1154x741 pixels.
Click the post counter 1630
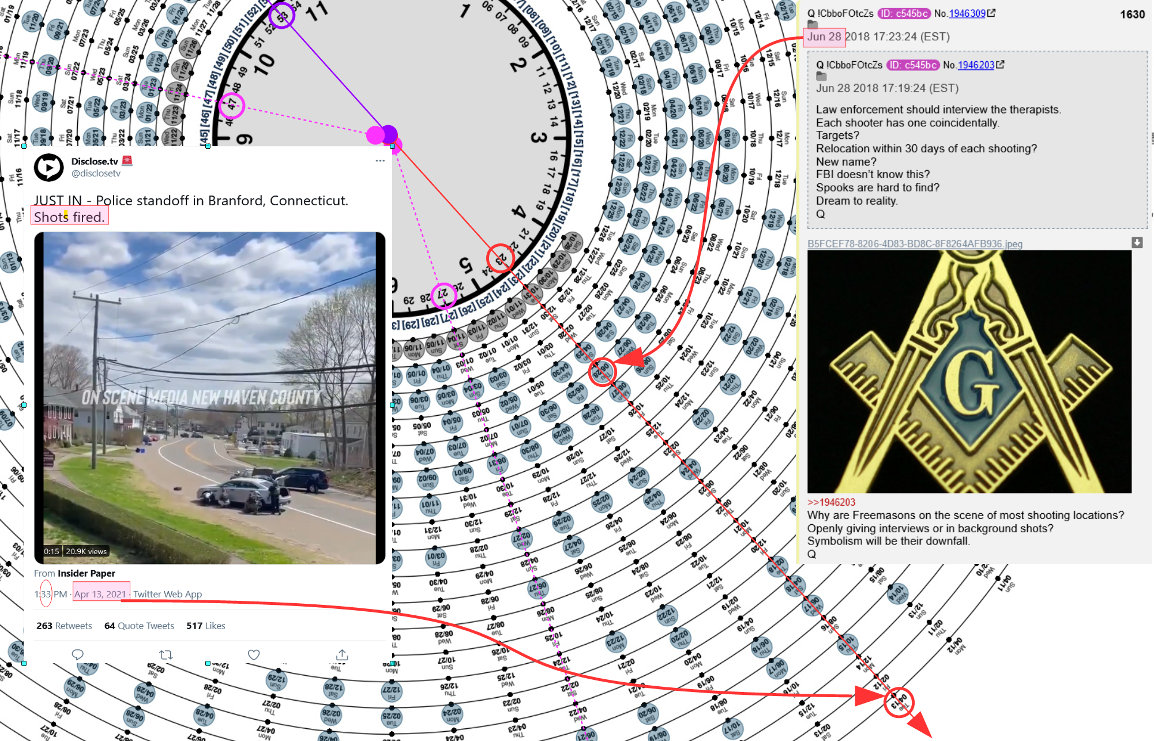pyautogui.click(x=1133, y=14)
